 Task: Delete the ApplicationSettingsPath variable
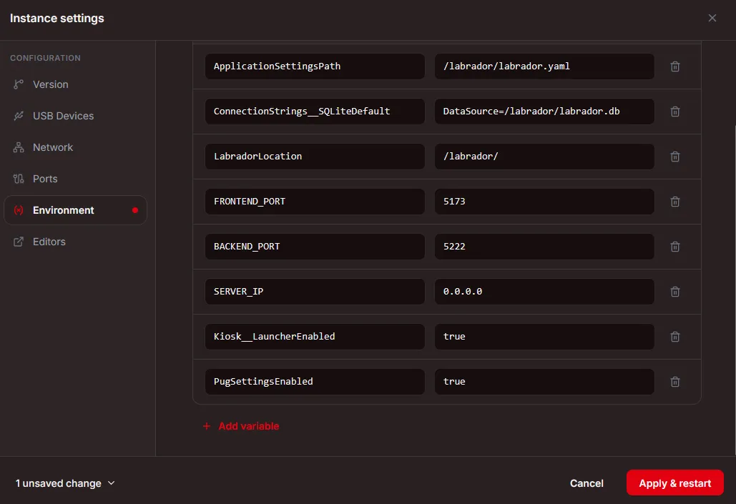click(x=675, y=66)
